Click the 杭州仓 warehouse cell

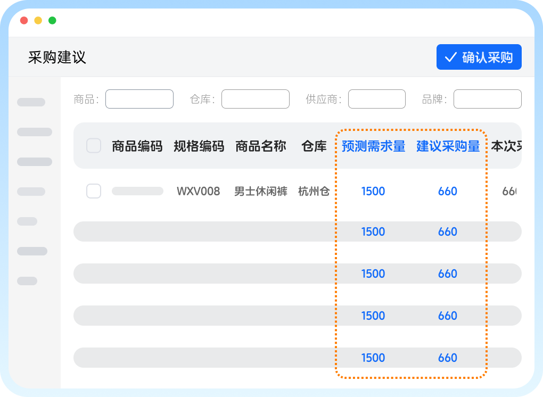(314, 192)
